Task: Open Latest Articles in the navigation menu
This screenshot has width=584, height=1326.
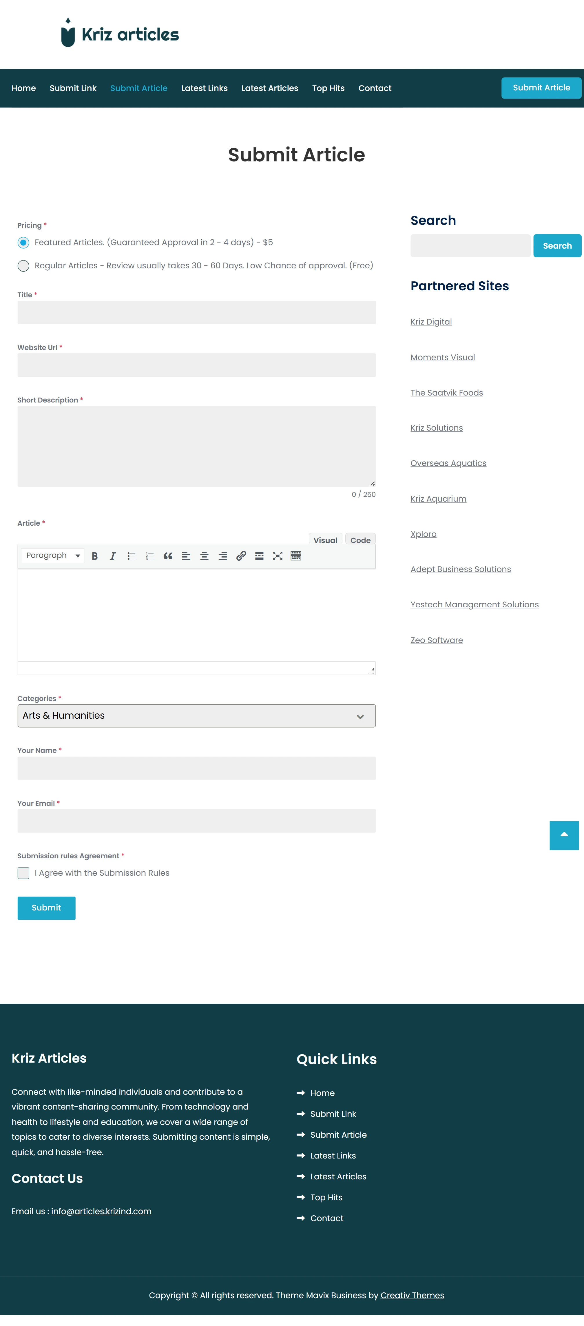Action: coord(270,88)
